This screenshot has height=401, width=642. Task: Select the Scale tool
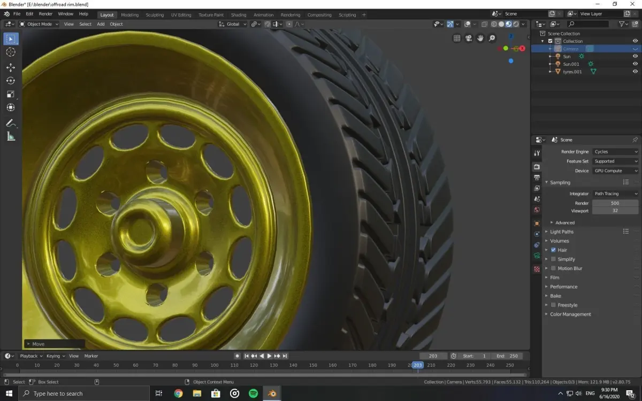[x=11, y=94]
